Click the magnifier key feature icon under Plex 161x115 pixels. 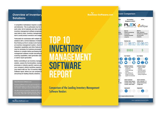coord(126,59)
